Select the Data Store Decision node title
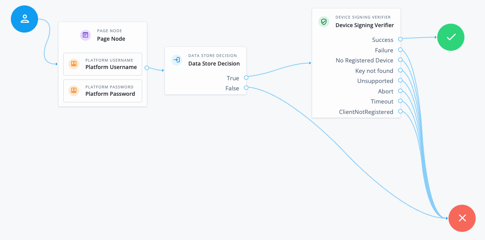The height and width of the screenshot is (240, 485). 214,63
